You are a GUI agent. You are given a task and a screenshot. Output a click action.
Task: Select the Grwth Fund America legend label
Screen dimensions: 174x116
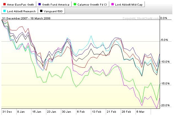click(x=56, y=5)
